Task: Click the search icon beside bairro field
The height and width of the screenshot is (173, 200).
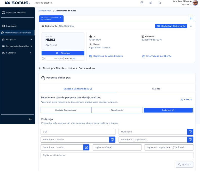Action: (x=112, y=140)
